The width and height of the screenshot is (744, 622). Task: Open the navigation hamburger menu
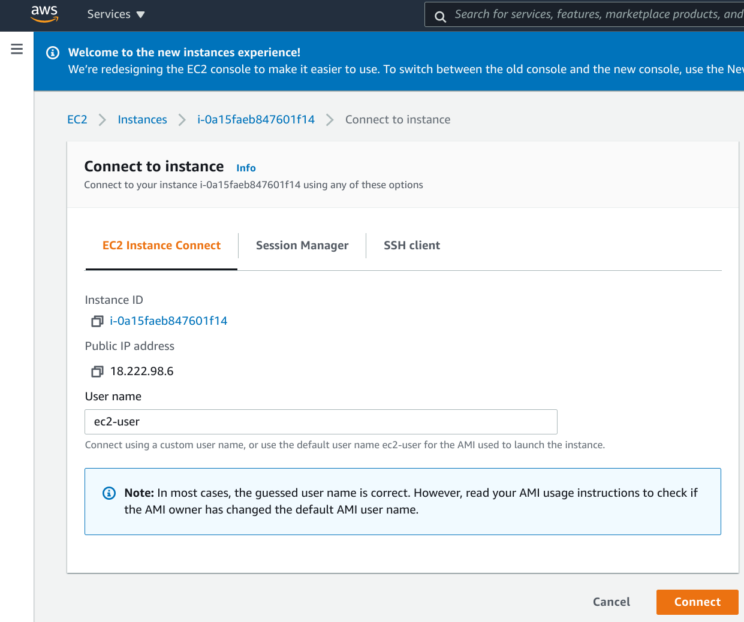[x=16, y=49]
